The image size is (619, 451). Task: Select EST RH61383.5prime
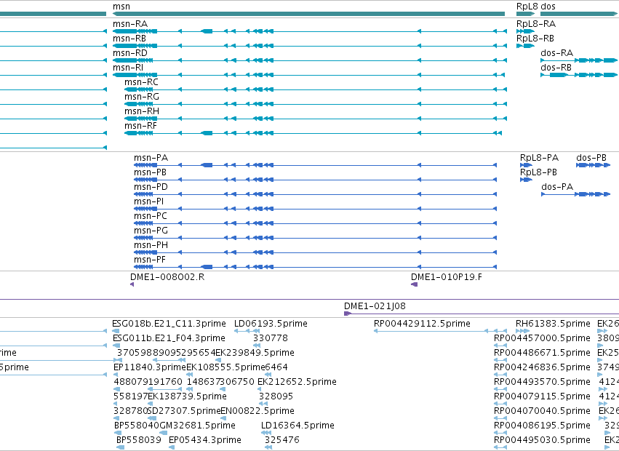pyautogui.click(x=553, y=324)
